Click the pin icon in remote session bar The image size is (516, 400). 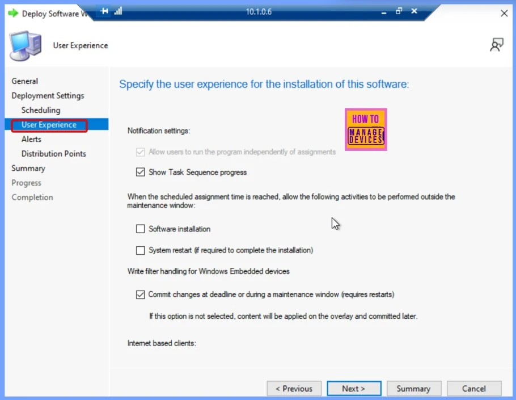pos(104,11)
